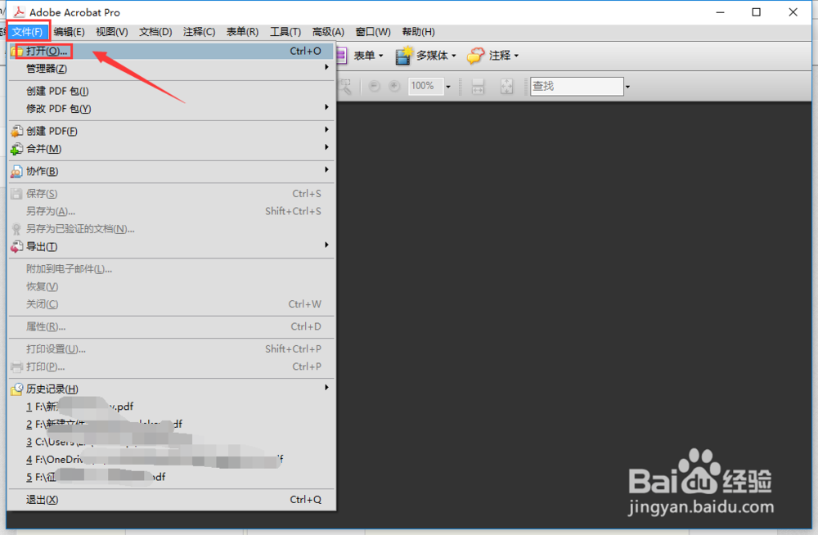Choose 另存为(A)... menu entry
The width and height of the screenshot is (818, 535).
tap(171, 211)
